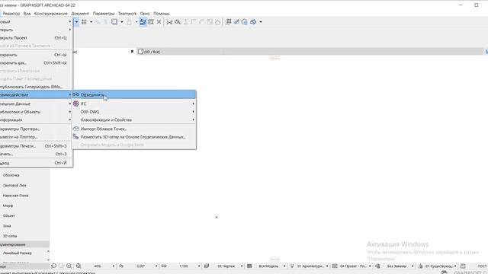
Task: Open the 1:100 scale dropdown
Action: (184, 266)
